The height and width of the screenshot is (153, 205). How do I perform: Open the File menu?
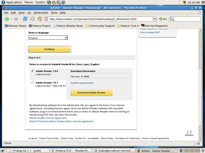tap(6, 13)
